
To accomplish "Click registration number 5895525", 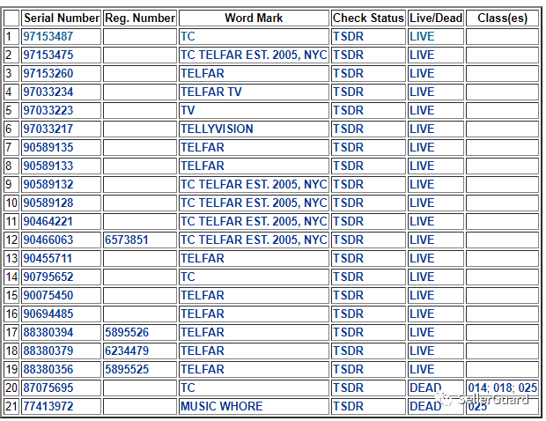I will [x=127, y=369].
